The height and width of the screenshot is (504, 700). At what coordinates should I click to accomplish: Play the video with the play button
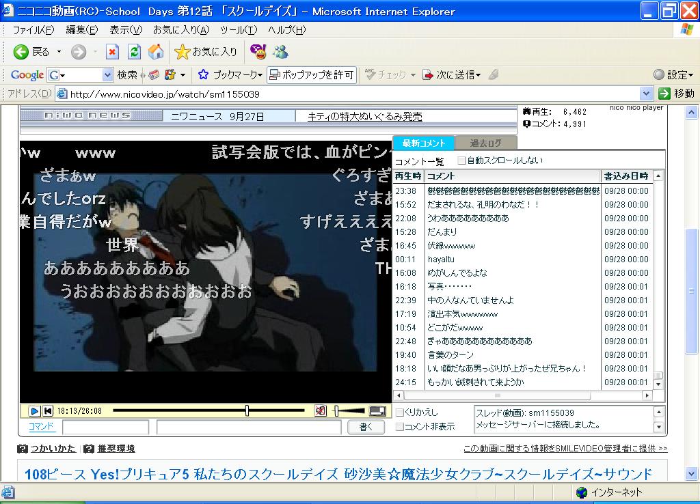34,411
